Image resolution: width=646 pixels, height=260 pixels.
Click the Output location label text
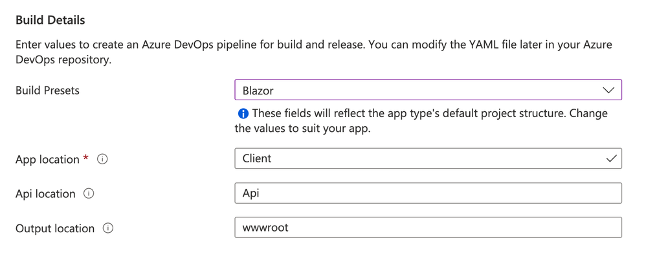[55, 228]
